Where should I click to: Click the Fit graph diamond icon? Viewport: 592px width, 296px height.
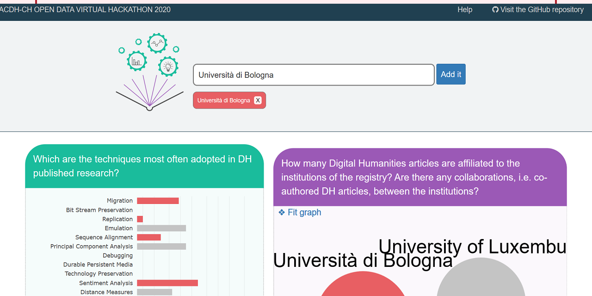point(282,212)
